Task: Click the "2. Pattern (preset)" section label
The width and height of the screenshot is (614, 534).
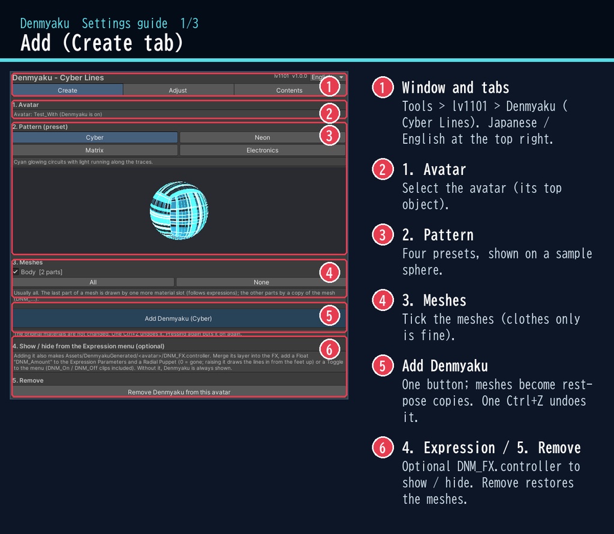Action: (x=40, y=126)
